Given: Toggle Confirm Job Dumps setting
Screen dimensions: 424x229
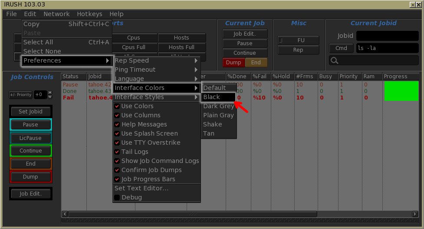Looking at the screenshot, I should coord(117,170).
